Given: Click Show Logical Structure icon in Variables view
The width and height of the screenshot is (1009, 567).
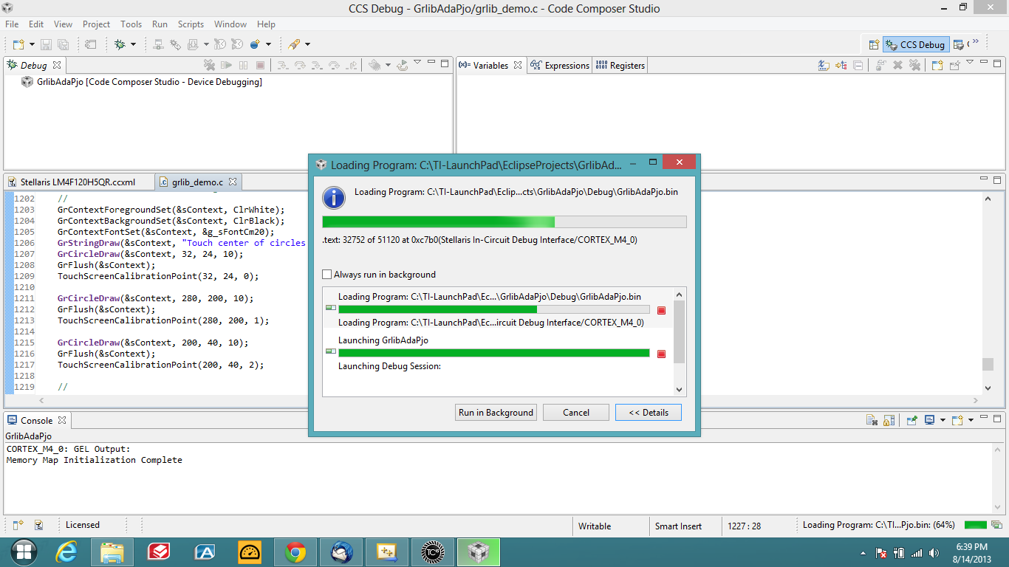Looking at the screenshot, I should [841, 65].
